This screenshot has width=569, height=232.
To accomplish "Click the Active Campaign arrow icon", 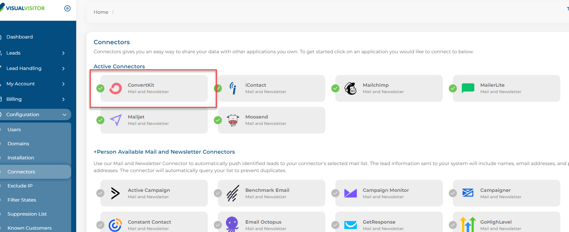I will click(x=115, y=193).
